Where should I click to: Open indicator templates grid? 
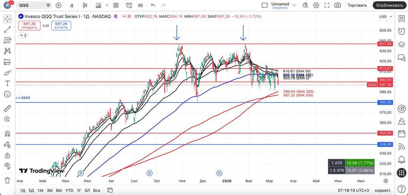coord(116,5)
